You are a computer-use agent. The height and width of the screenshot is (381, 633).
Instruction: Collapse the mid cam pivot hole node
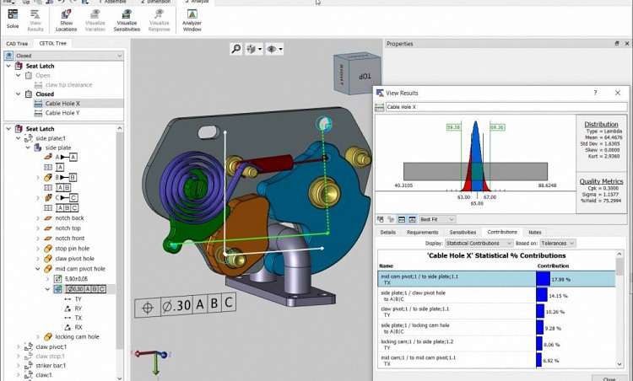point(38,269)
